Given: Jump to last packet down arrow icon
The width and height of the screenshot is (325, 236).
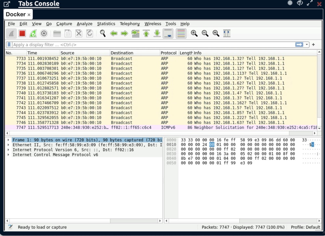Looking at the screenshot, I should (x=157, y=33).
